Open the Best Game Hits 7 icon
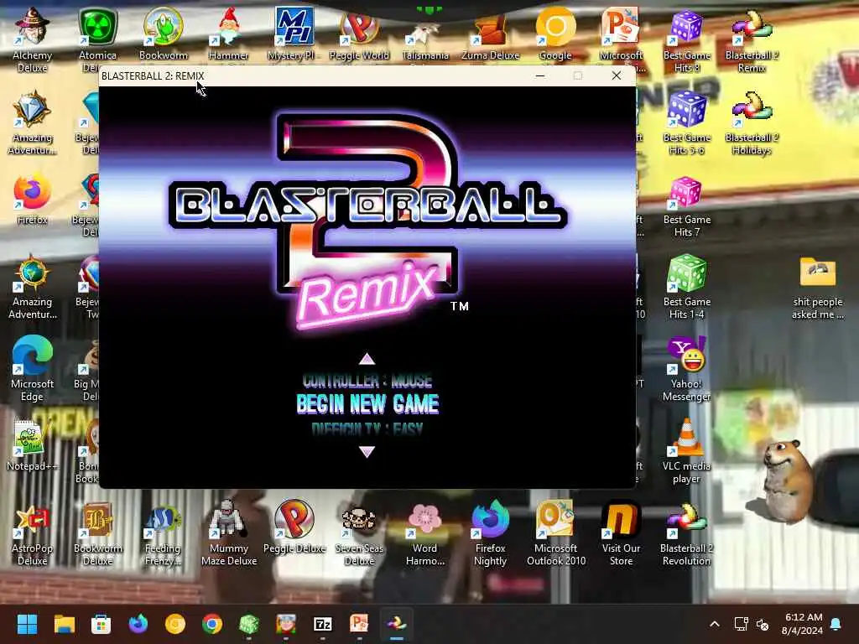The width and height of the screenshot is (859, 644). [x=686, y=206]
